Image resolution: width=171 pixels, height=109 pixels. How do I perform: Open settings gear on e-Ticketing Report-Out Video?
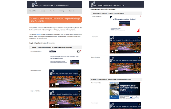coord(138,72)
